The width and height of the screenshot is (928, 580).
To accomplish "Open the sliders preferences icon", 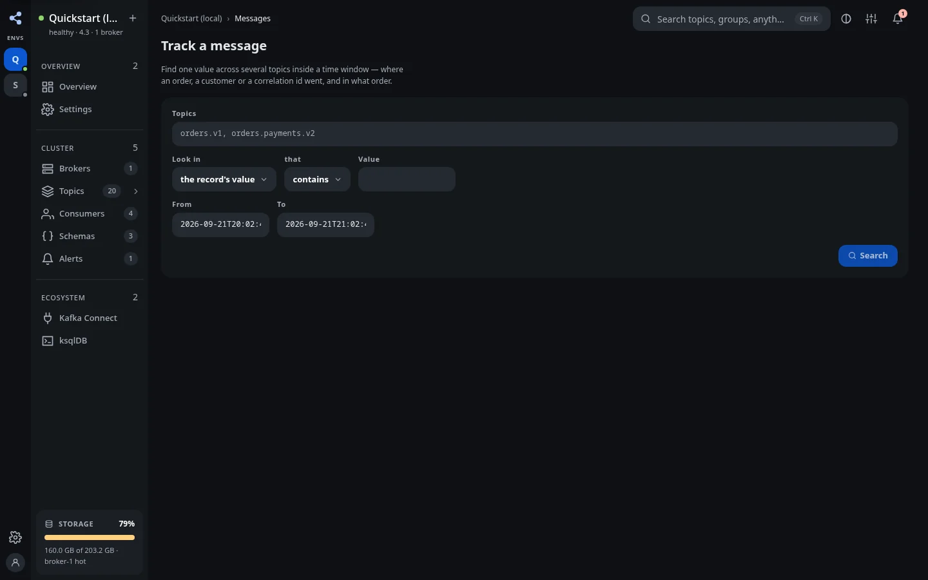I will point(871,19).
